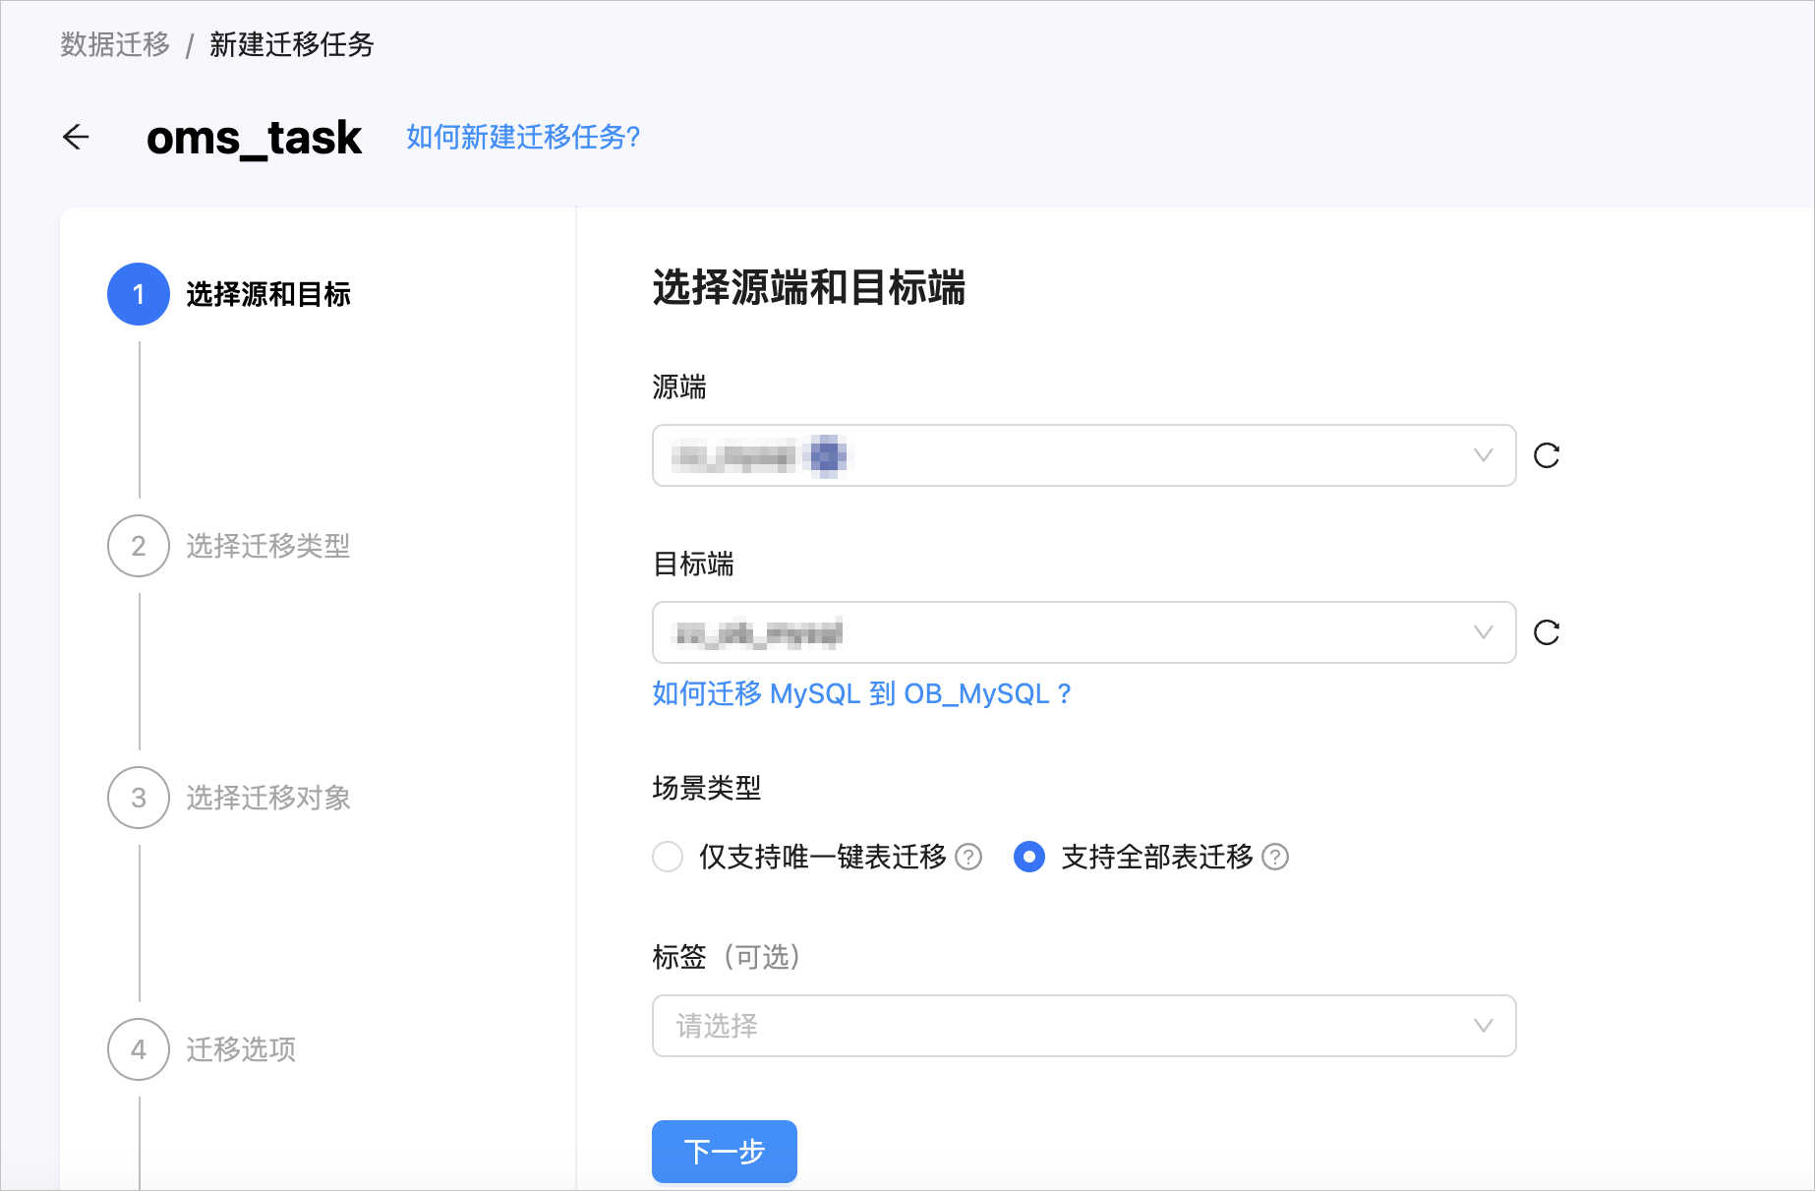
Task: Select the 仅支持唯一键表迁移 radio option
Action: pos(668,857)
